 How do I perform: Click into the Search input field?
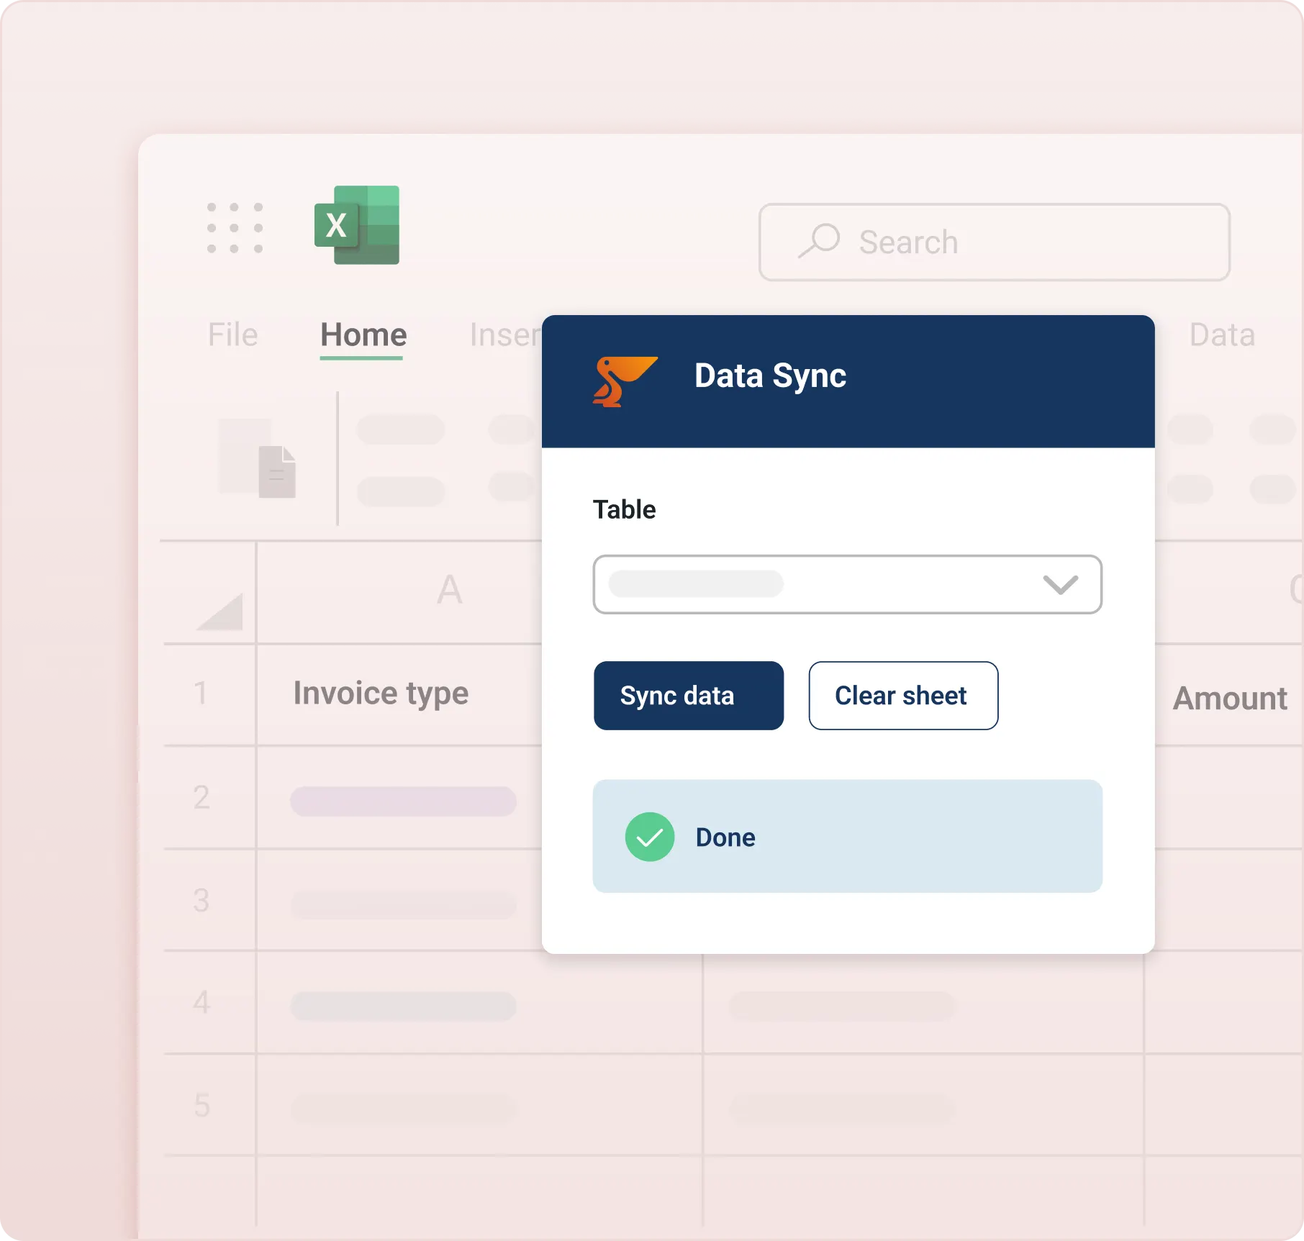[x=1008, y=242]
